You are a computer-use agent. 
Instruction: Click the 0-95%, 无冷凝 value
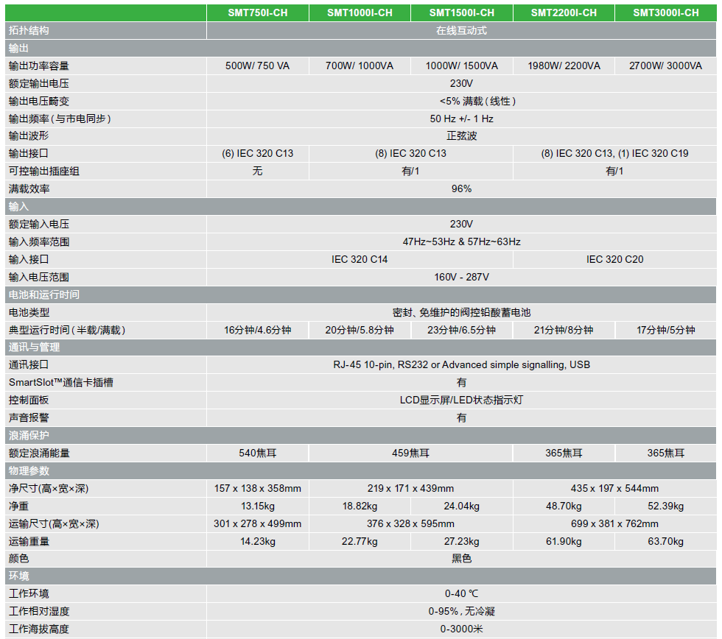tap(461, 612)
